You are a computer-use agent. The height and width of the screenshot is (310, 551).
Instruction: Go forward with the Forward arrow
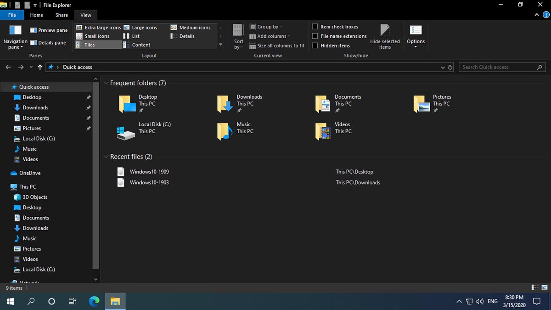21,67
